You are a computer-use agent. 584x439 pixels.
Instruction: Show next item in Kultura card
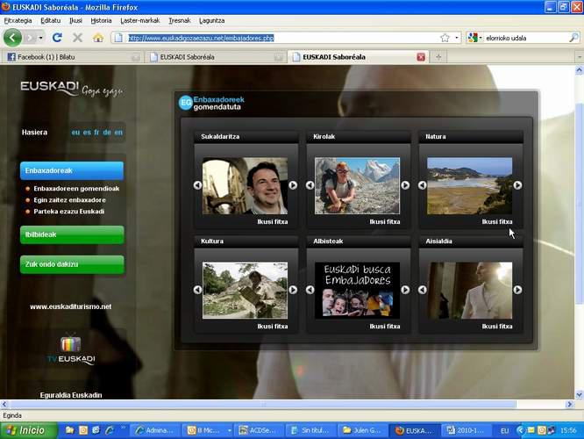pyautogui.click(x=293, y=290)
